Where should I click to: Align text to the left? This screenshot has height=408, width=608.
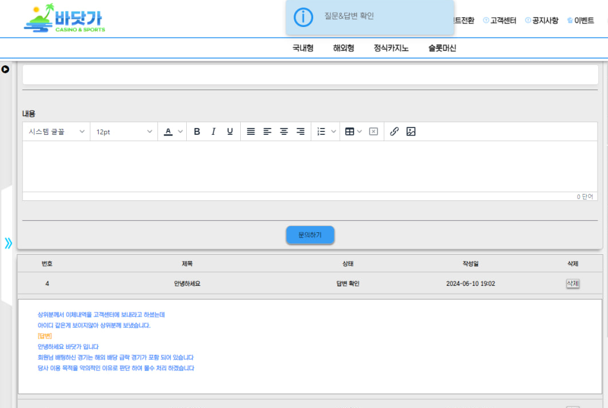coord(267,131)
